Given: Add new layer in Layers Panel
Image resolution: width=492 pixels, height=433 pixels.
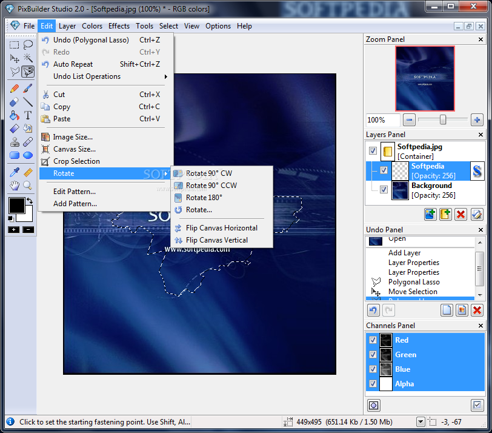Looking at the screenshot, I should (x=430, y=215).
